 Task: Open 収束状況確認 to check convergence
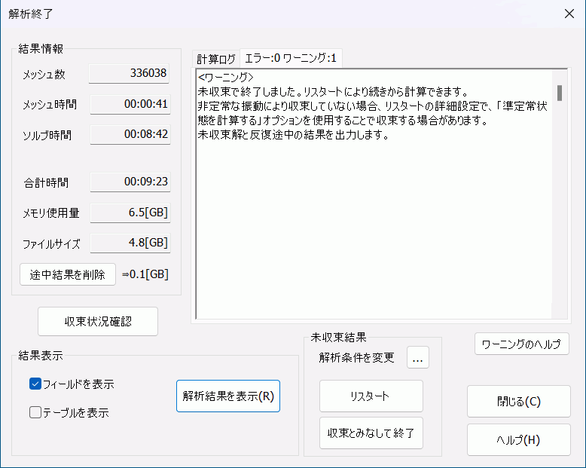pos(98,321)
